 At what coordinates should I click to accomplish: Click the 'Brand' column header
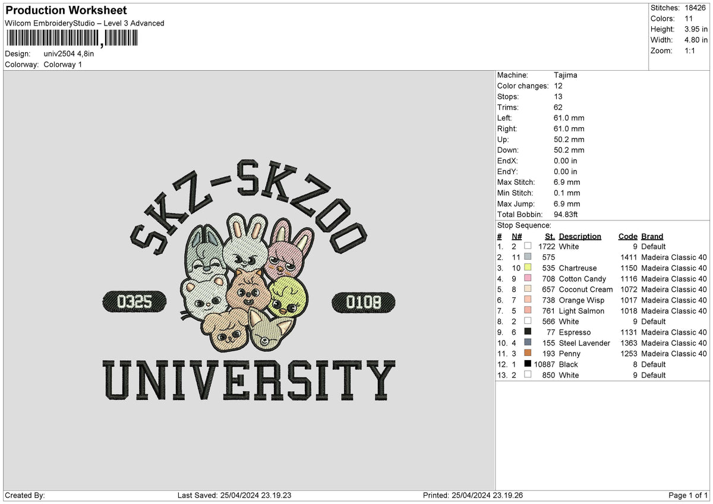652,236
